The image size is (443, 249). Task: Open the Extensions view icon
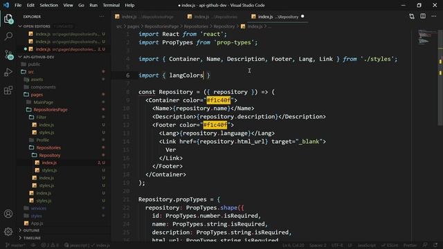[x=8, y=91]
